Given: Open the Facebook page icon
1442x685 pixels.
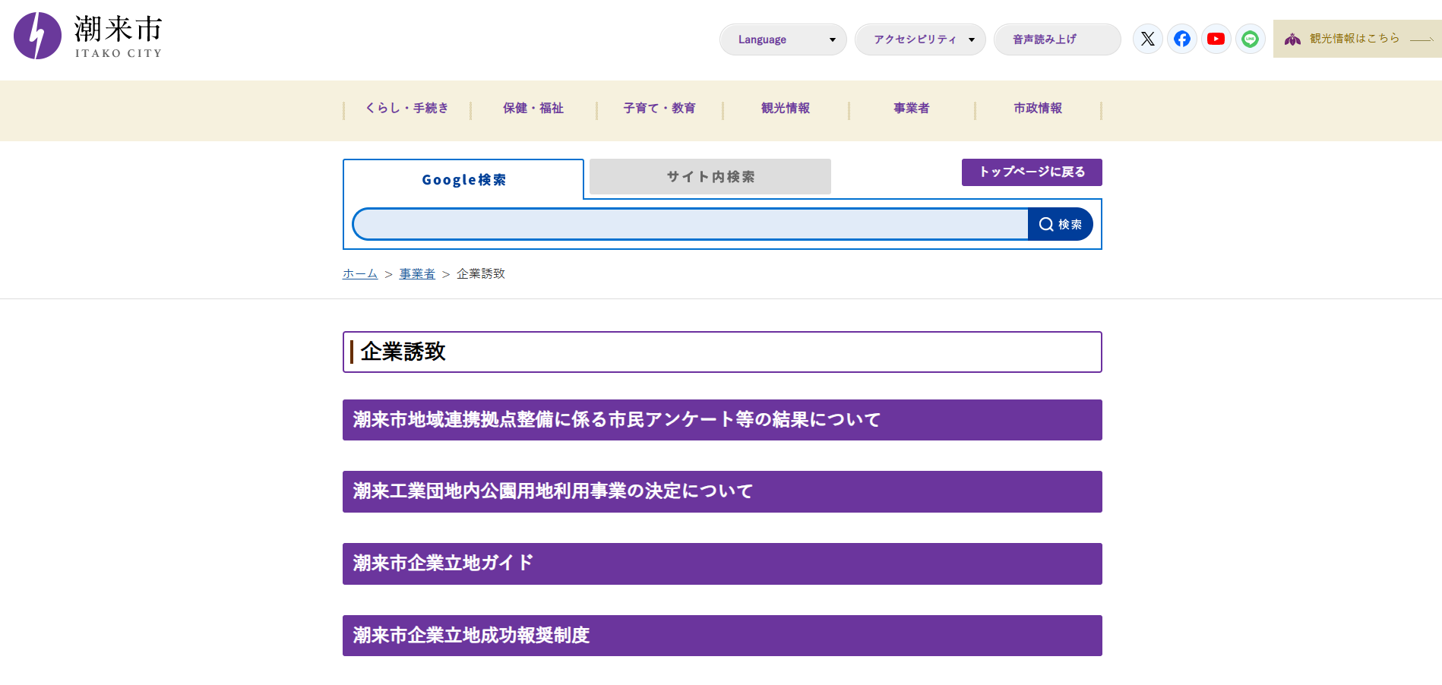Looking at the screenshot, I should pos(1182,39).
